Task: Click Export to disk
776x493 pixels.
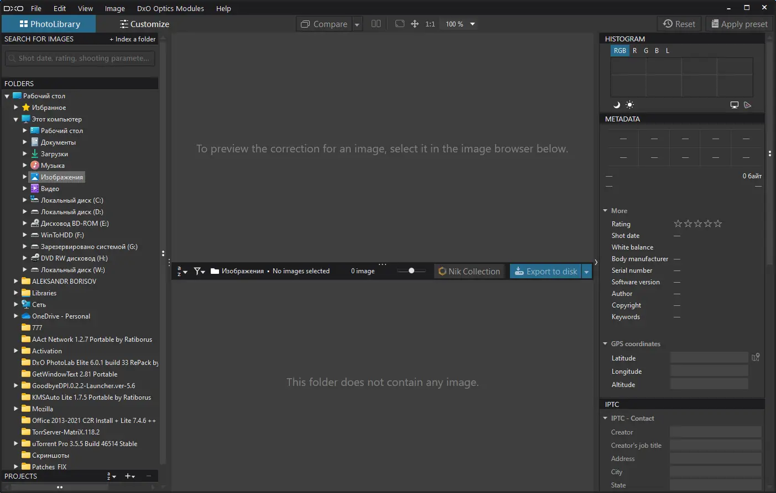Action: click(546, 272)
